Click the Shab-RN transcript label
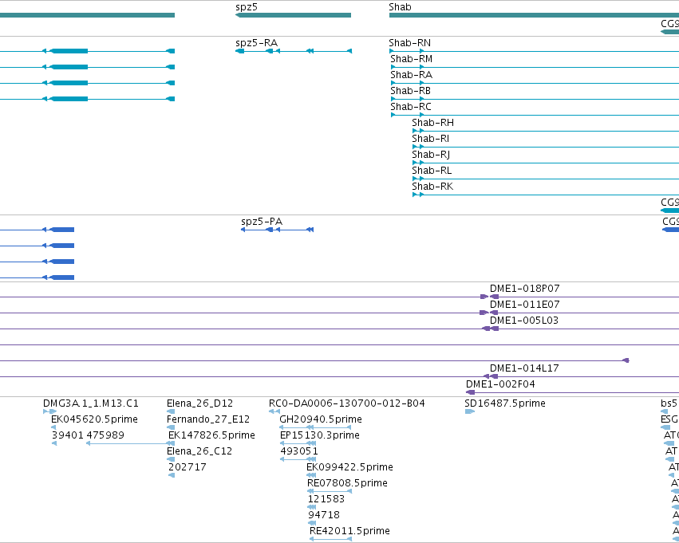Image resolution: width=679 pixels, height=543 pixels. 409,43
